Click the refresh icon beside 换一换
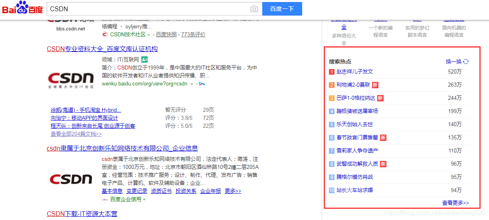Screen dimensions: 489x220 [466, 61]
